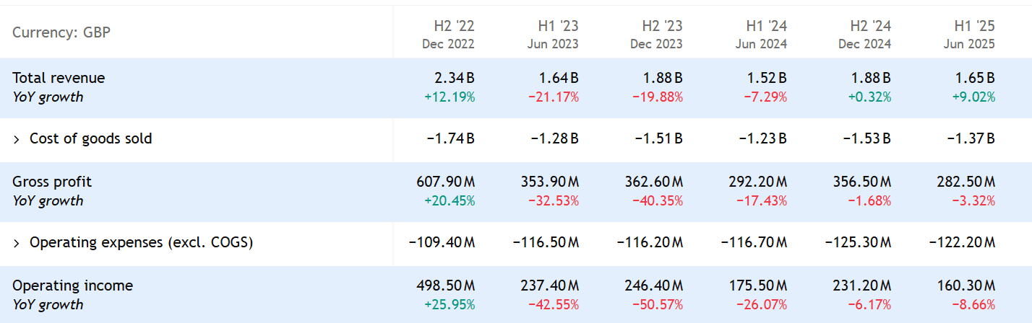The height and width of the screenshot is (323, 1032).
Task: Click the Operating income row label
Action: point(73,286)
